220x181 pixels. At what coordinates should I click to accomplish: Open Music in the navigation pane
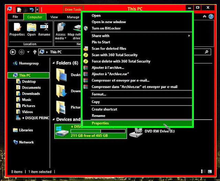coord(24,100)
